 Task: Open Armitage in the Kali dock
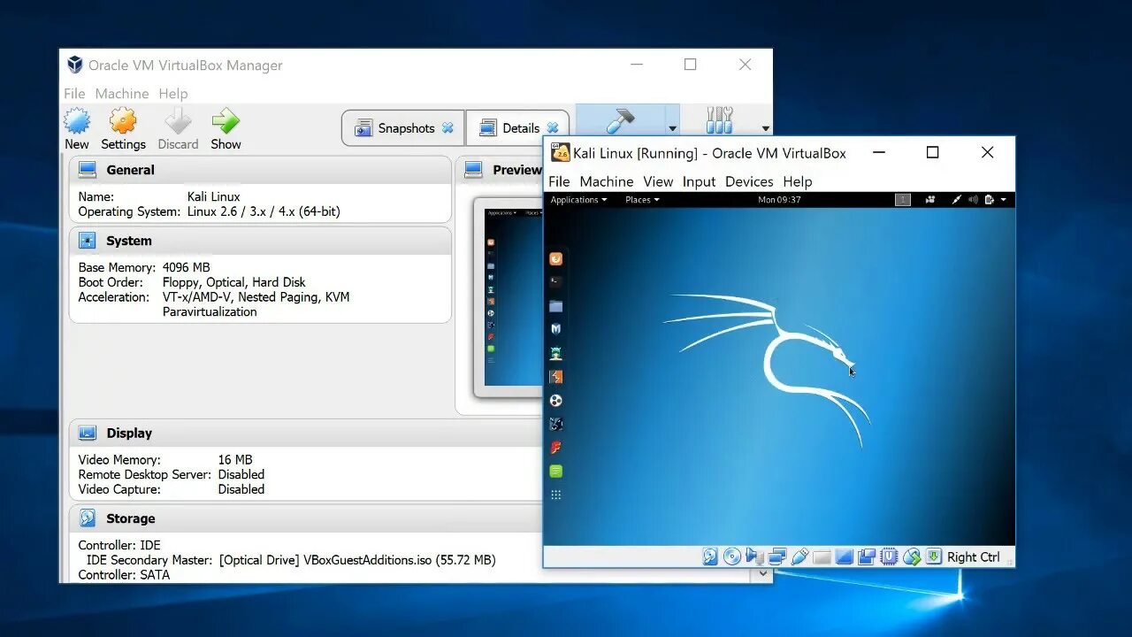tap(555, 353)
